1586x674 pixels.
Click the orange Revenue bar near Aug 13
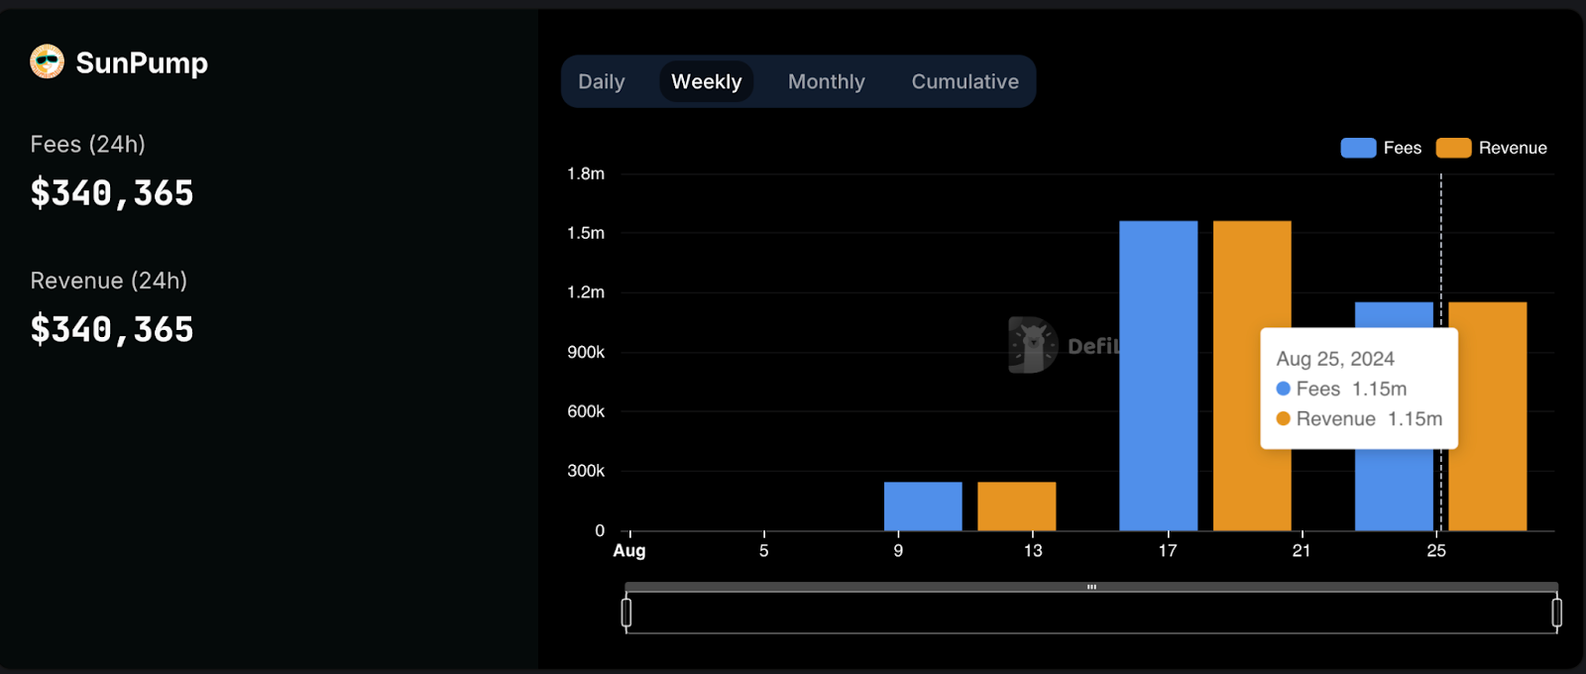(x=1017, y=506)
